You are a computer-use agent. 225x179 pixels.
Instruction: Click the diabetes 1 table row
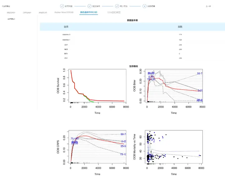click(132, 40)
